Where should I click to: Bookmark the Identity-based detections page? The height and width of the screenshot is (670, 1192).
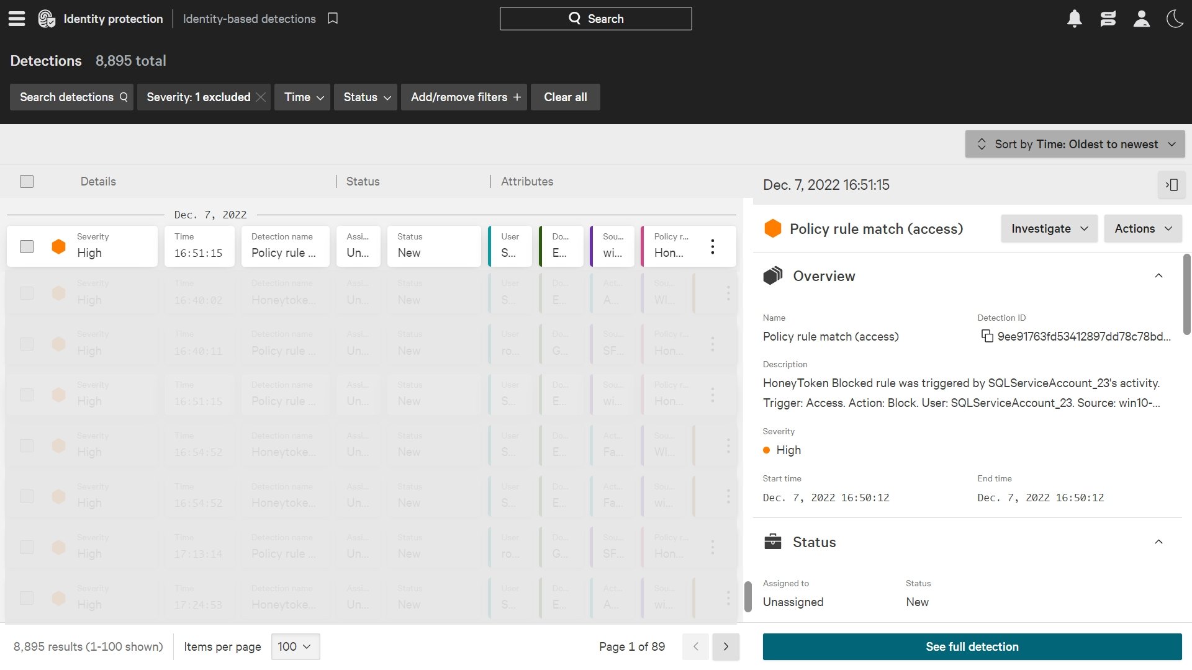point(333,19)
